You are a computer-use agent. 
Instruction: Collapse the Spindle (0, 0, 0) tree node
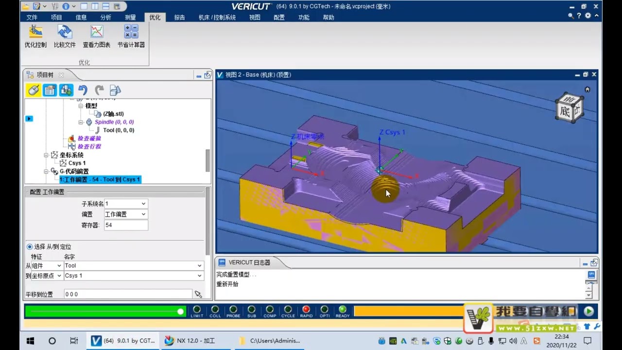pyautogui.click(x=81, y=122)
